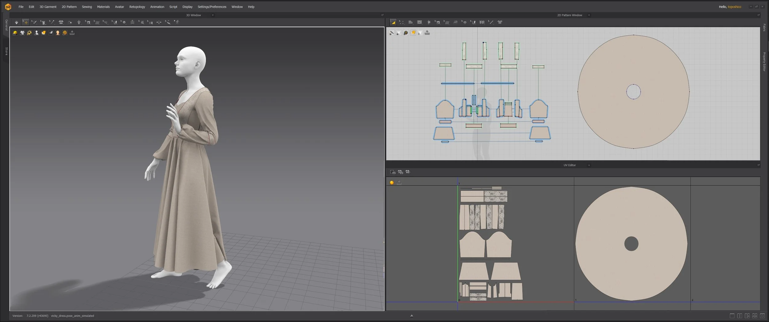This screenshot has height=322, width=769.
Task: Click the zipper tool icon in 3D toolbar
Action: (132, 22)
